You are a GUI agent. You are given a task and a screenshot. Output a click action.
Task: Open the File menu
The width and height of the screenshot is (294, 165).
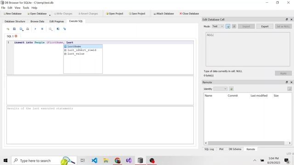(x=3, y=8)
